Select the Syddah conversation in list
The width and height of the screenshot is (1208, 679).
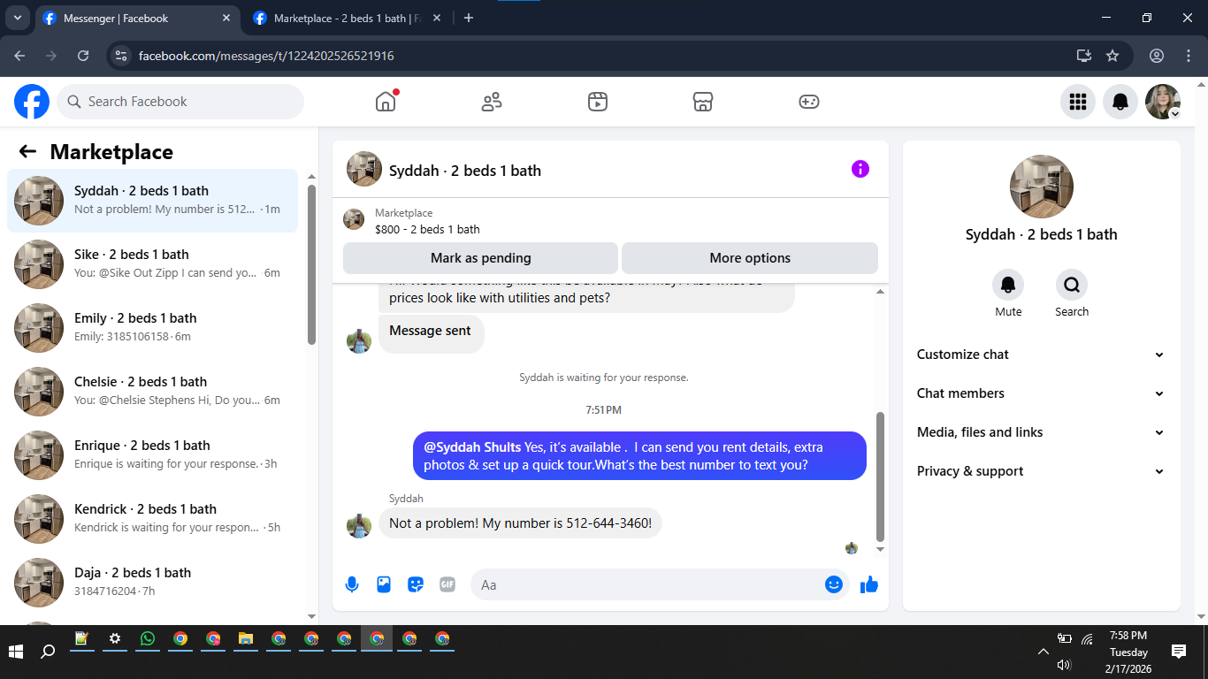click(x=153, y=201)
